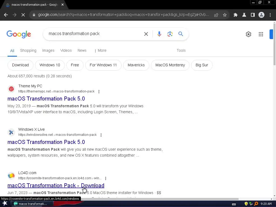The image size is (276, 207).
Task: Go back with the browser back arrow
Action: (x=6, y=15)
